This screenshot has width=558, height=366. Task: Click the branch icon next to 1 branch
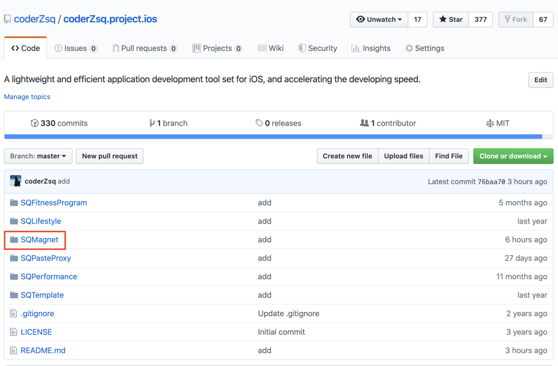152,123
